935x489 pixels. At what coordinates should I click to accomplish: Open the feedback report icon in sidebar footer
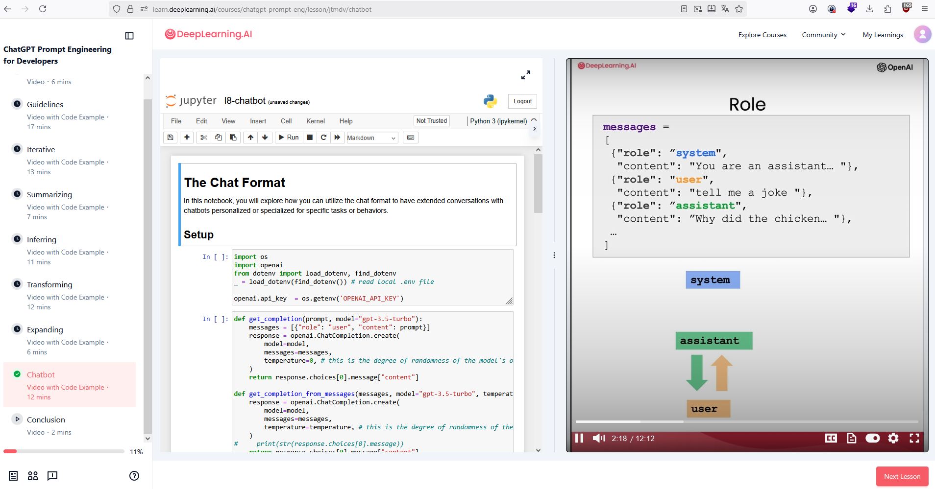pyautogui.click(x=52, y=476)
